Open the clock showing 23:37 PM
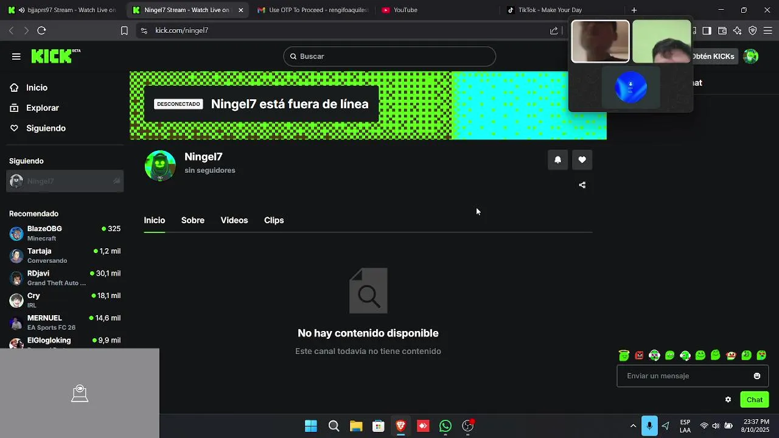The width and height of the screenshot is (779, 438). [x=756, y=426]
